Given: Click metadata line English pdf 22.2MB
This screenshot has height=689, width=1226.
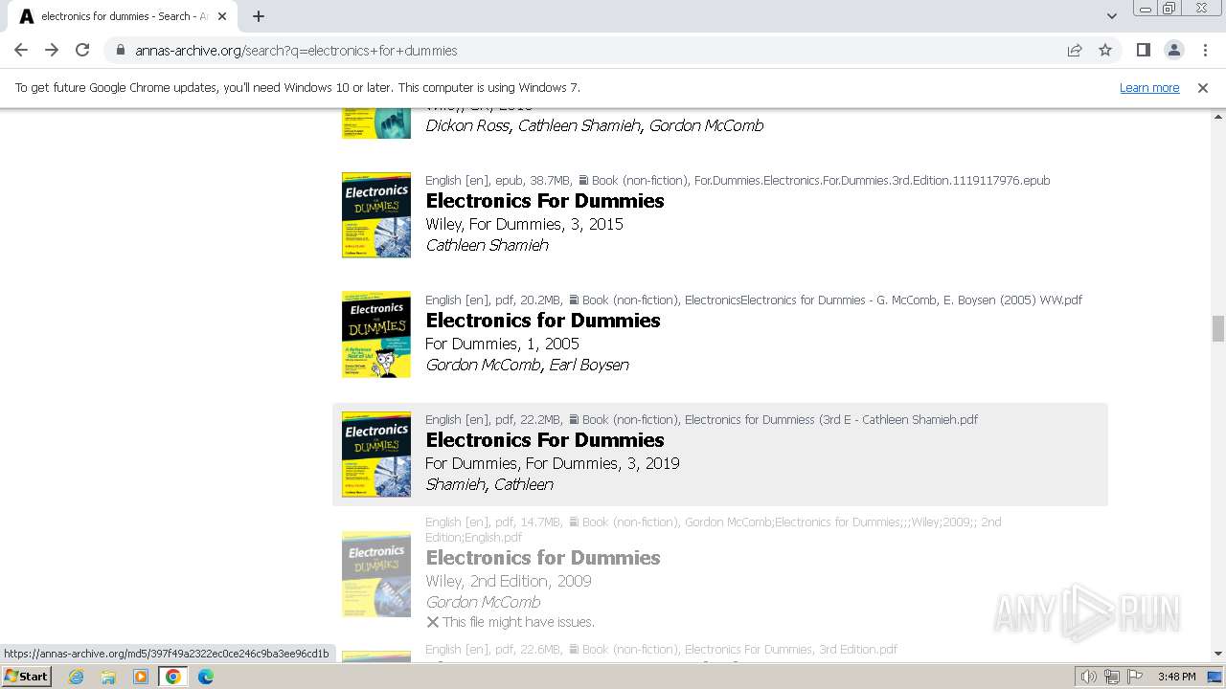Looking at the screenshot, I should point(701,419).
